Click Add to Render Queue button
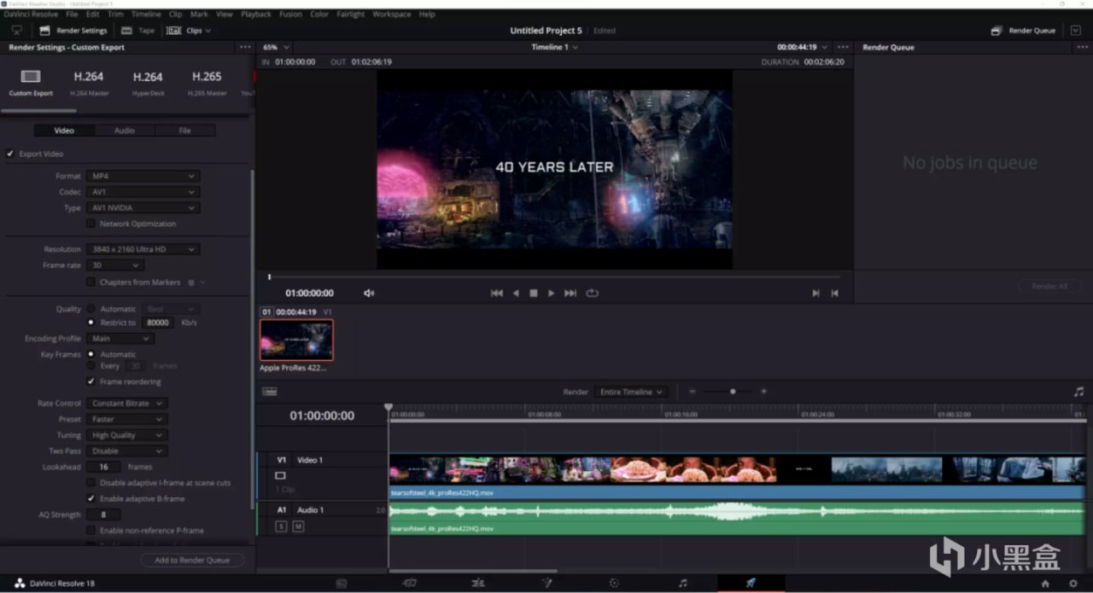The width and height of the screenshot is (1093, 593). tap(192, 561)
